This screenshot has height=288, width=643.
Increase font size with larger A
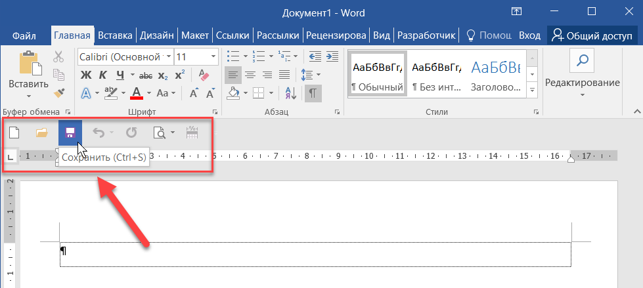(194, 93)
